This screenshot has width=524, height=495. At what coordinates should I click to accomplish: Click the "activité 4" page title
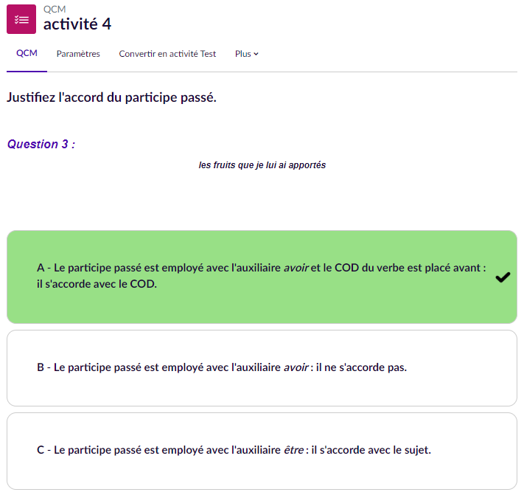click(77, 24)
